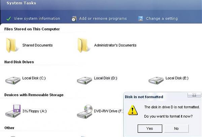Select the Local Disk (D:) drive icon
Screen dimensions: 202x137
point(85,80)
